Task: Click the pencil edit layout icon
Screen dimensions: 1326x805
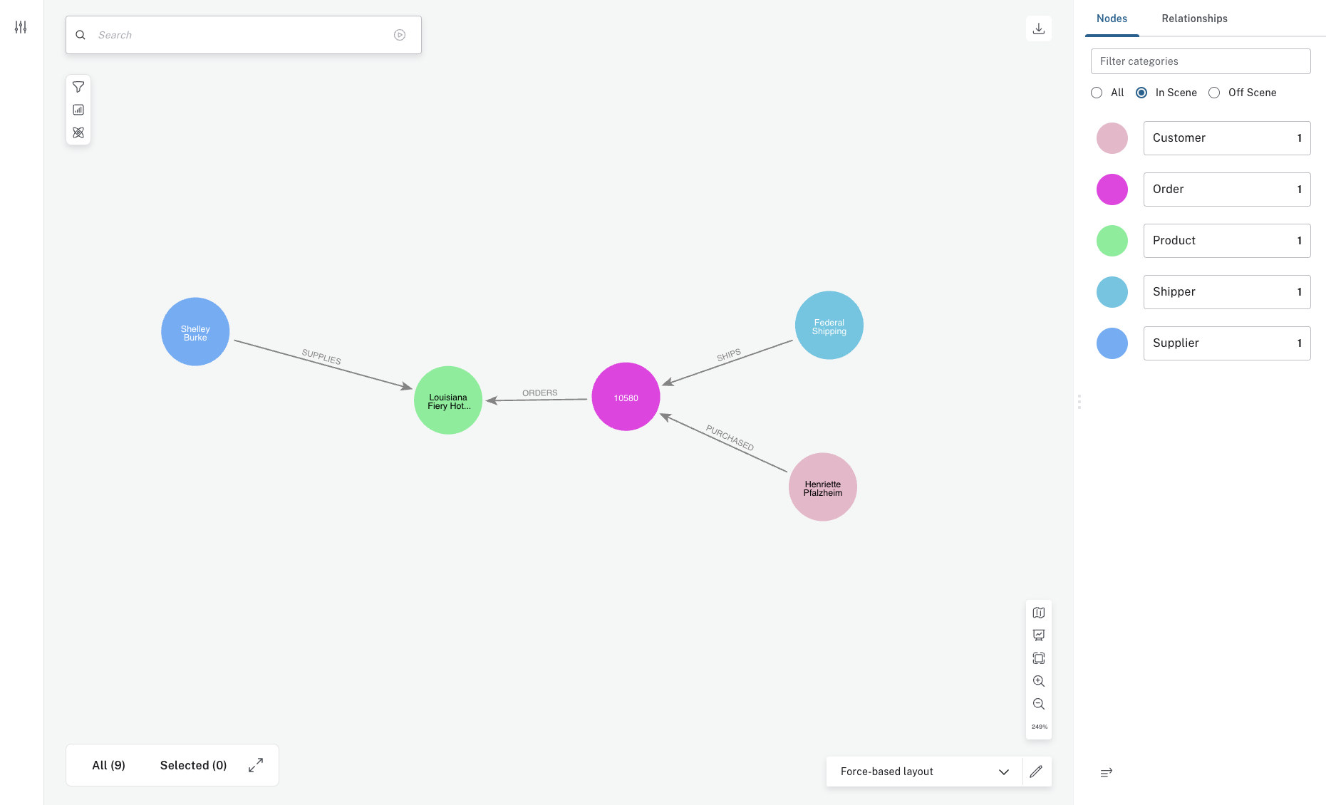Action: coord(1036,772)
